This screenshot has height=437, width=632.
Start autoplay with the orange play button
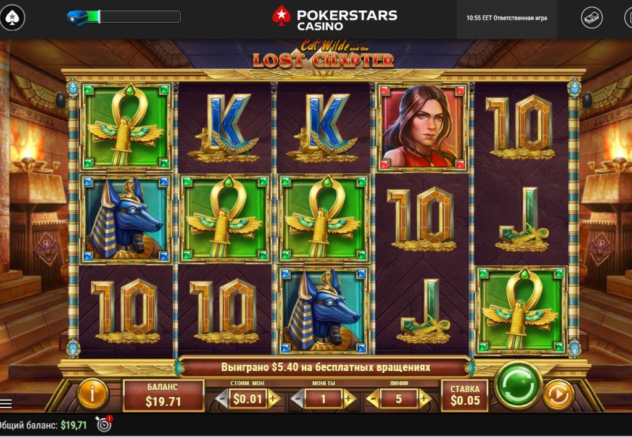pyautogui.click(x=558, y=394)
